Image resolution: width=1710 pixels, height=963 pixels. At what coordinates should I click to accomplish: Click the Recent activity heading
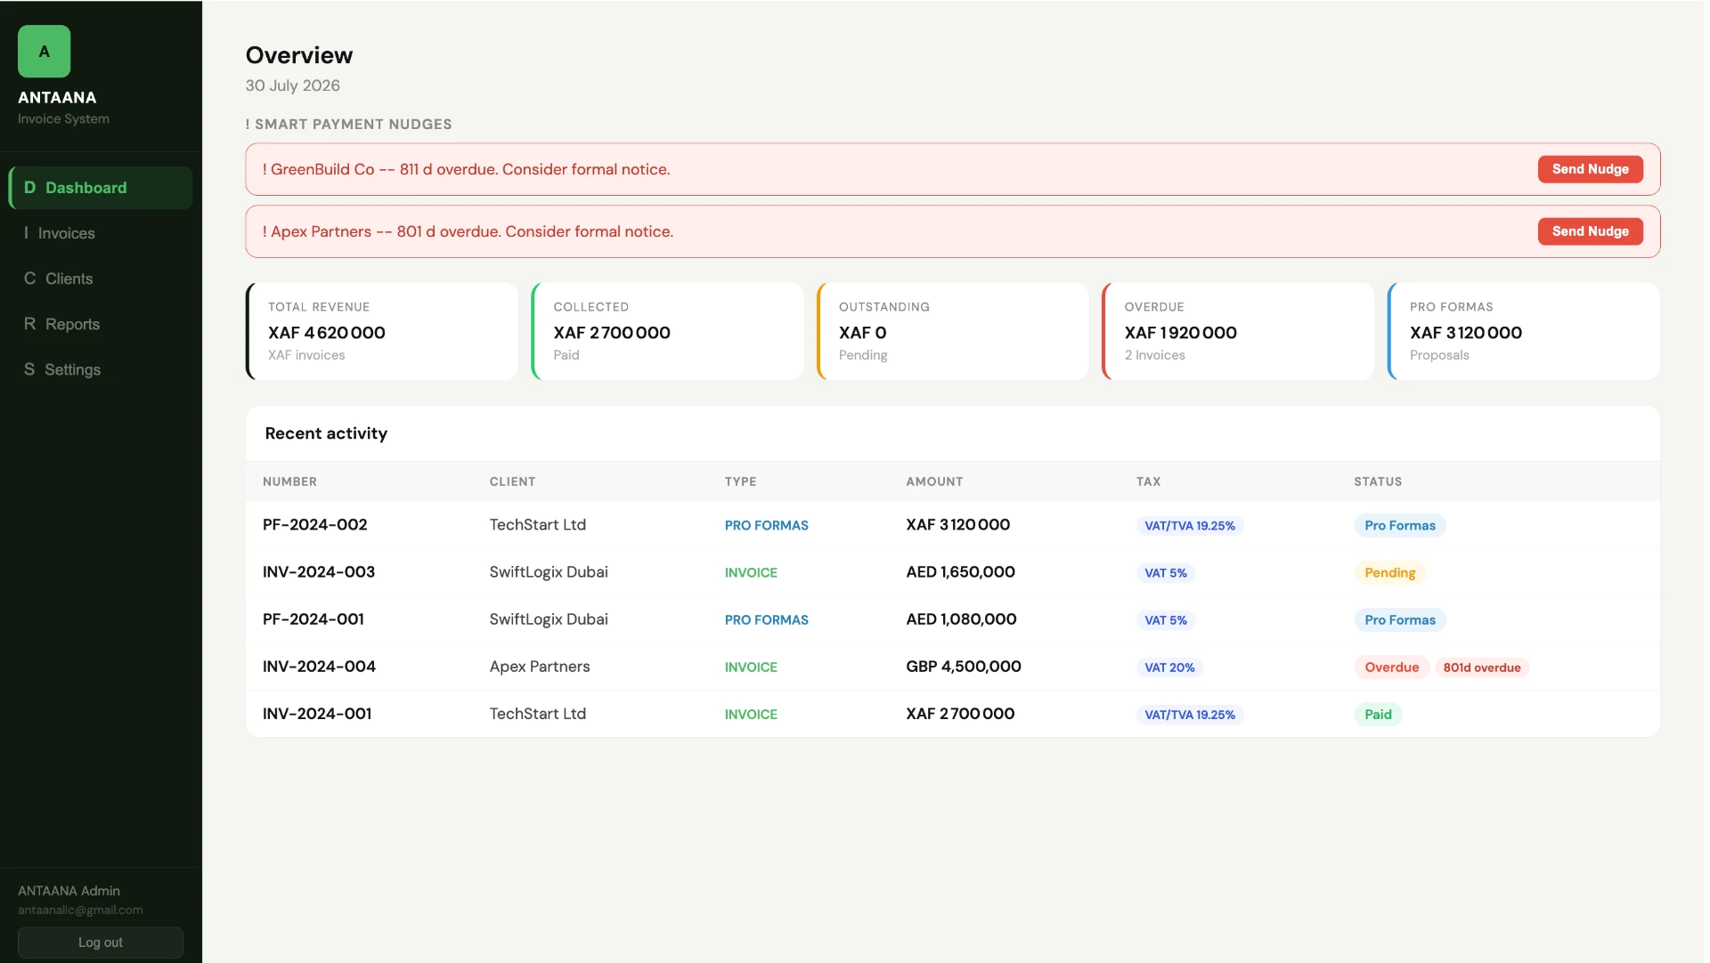[326, 433]
